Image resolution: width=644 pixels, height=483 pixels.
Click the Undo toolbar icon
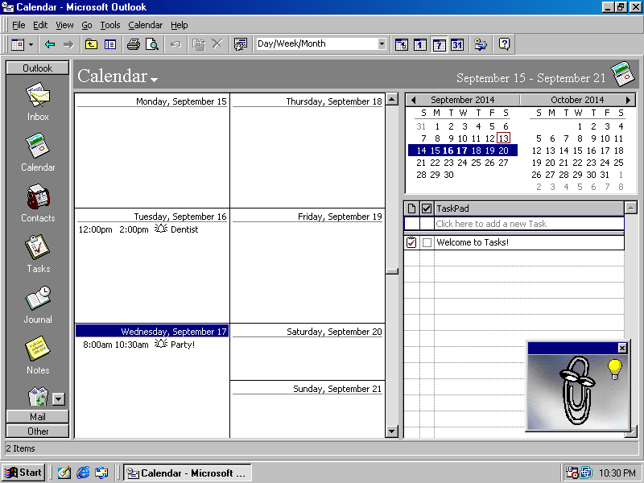(x=175, y=44)
